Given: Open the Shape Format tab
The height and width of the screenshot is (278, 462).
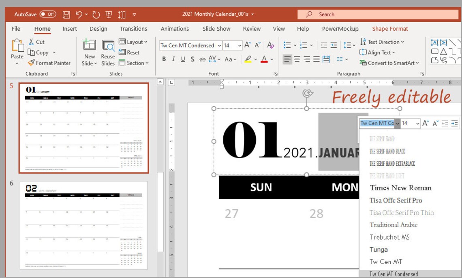Looking at the screenshot, I should (390, 29).
